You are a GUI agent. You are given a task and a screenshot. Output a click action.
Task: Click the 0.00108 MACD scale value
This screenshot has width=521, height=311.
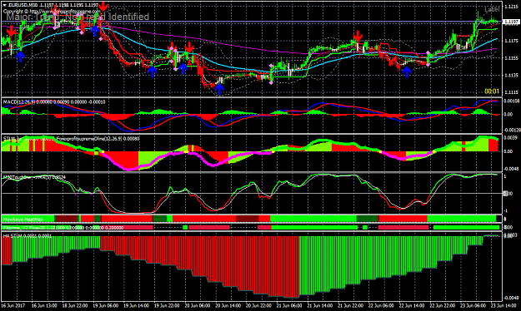tap(511, 101)
